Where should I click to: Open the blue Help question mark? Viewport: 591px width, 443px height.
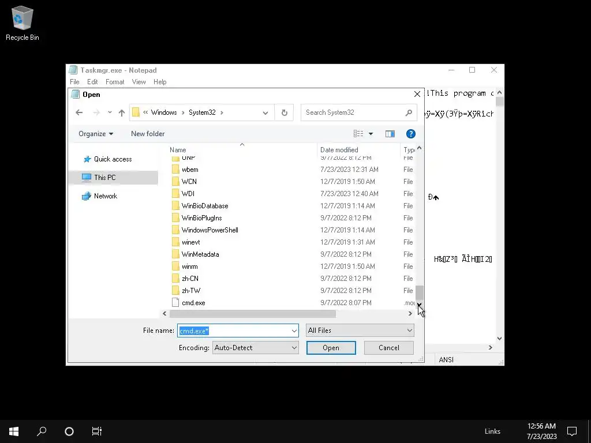pyautogui.click(x=411, y=134)
